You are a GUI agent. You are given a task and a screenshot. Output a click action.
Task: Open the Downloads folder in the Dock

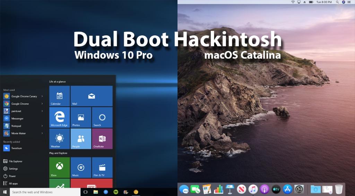tap(315, 189)
